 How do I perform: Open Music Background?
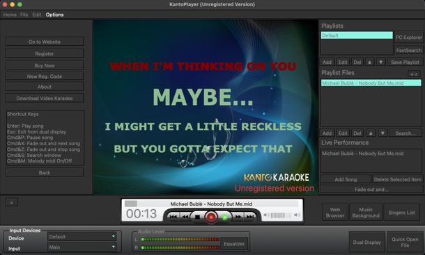(x=366, y=213)
